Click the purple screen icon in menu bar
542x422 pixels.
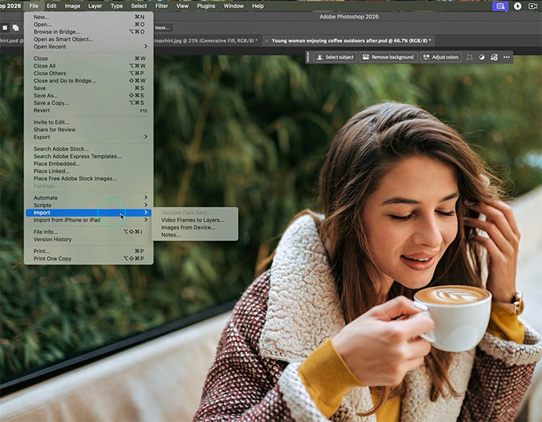[x=499, y=6]
